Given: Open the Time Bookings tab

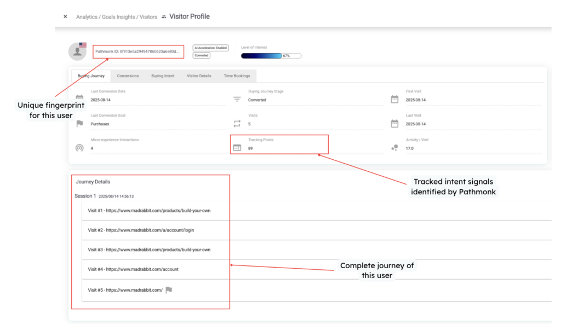Looking at the screenshot, I should coord(237,76).
